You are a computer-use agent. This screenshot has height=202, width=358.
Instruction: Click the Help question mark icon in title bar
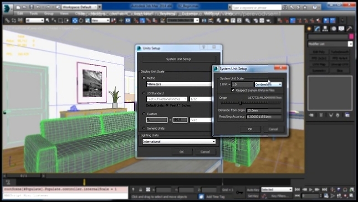click(315, 7)
